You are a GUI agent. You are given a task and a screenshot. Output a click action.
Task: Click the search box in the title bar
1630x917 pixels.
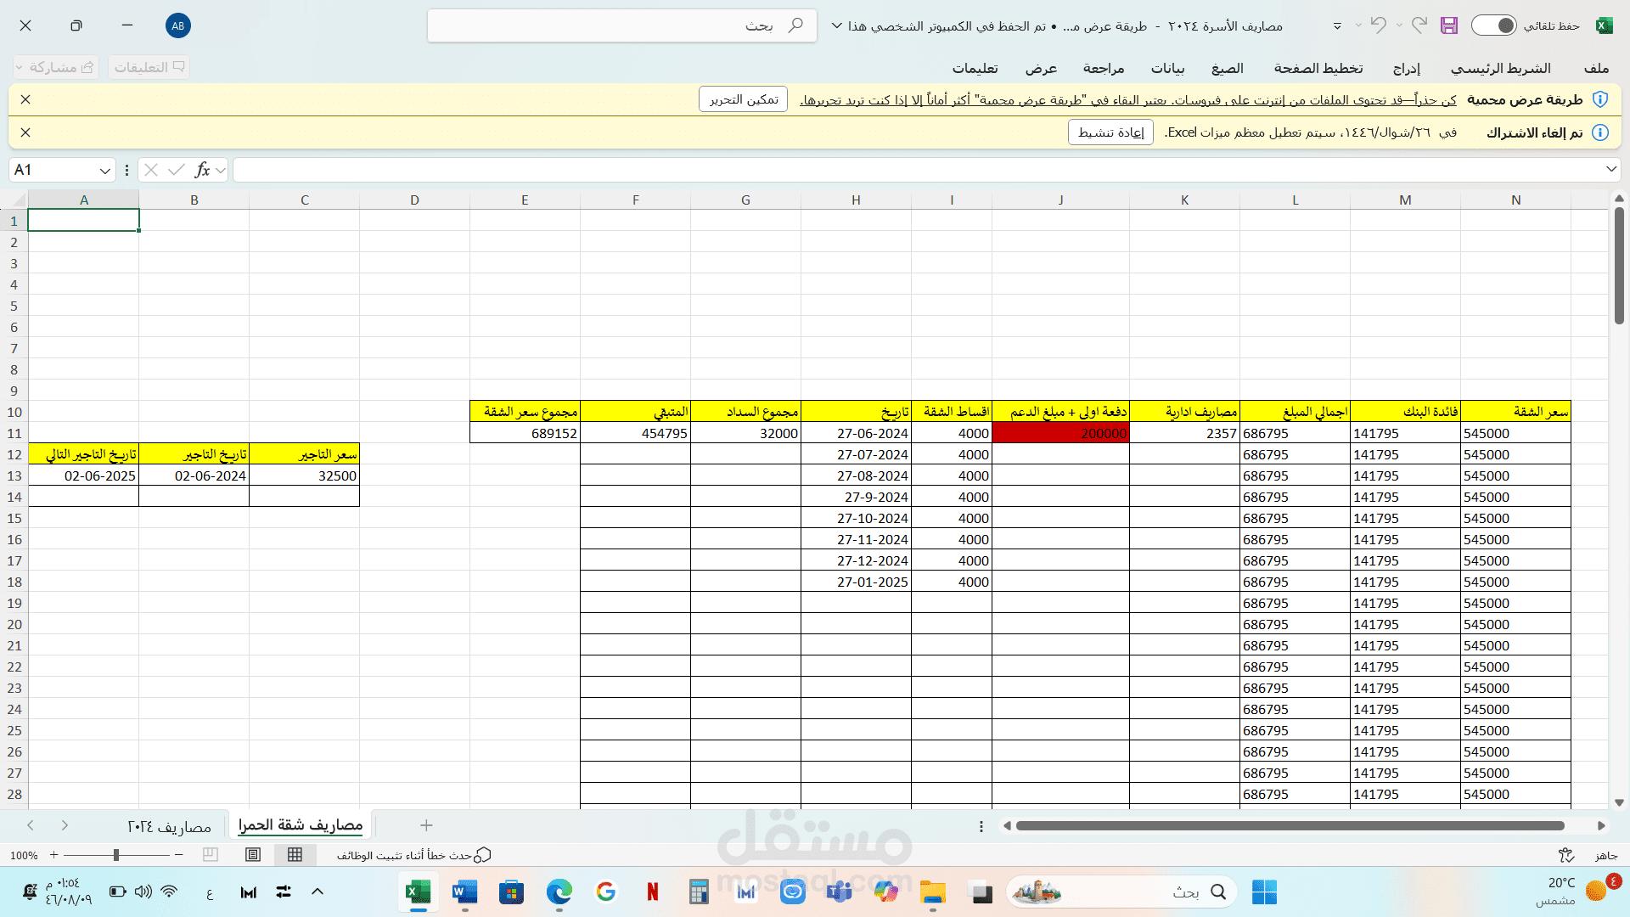coord(621,25)
